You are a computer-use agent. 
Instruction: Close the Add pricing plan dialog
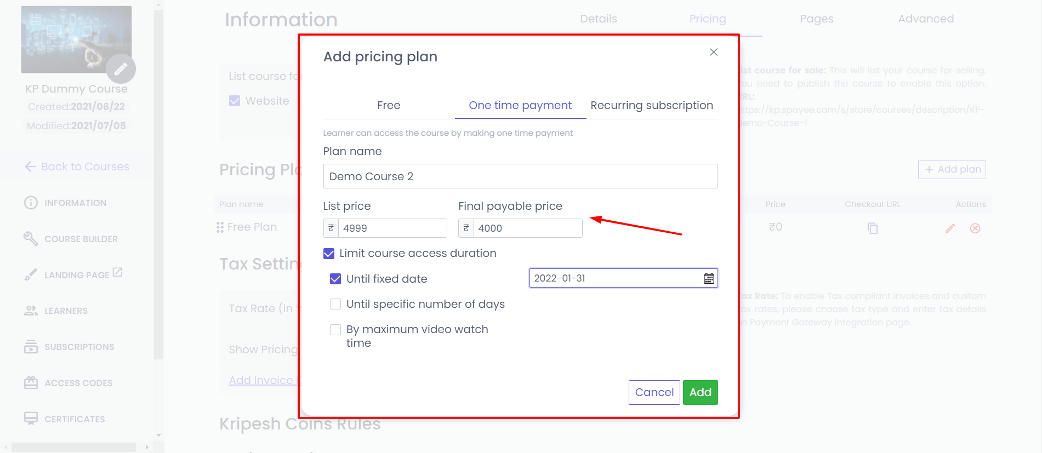point(713,52)
